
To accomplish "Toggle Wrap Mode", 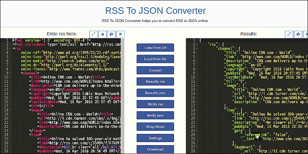I will point(155,127).
